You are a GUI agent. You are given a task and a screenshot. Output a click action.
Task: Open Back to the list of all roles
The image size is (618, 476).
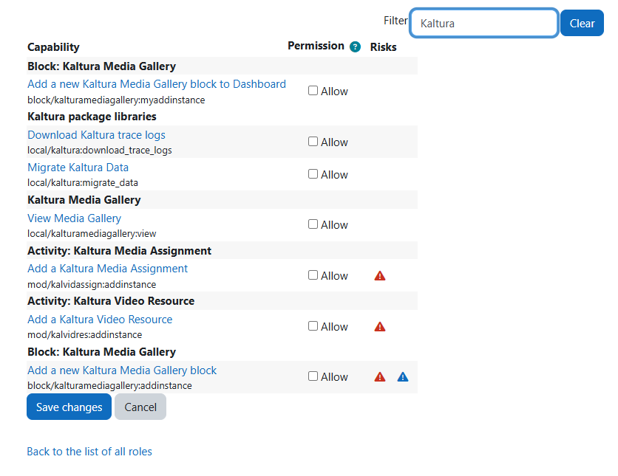pos(89,452)
